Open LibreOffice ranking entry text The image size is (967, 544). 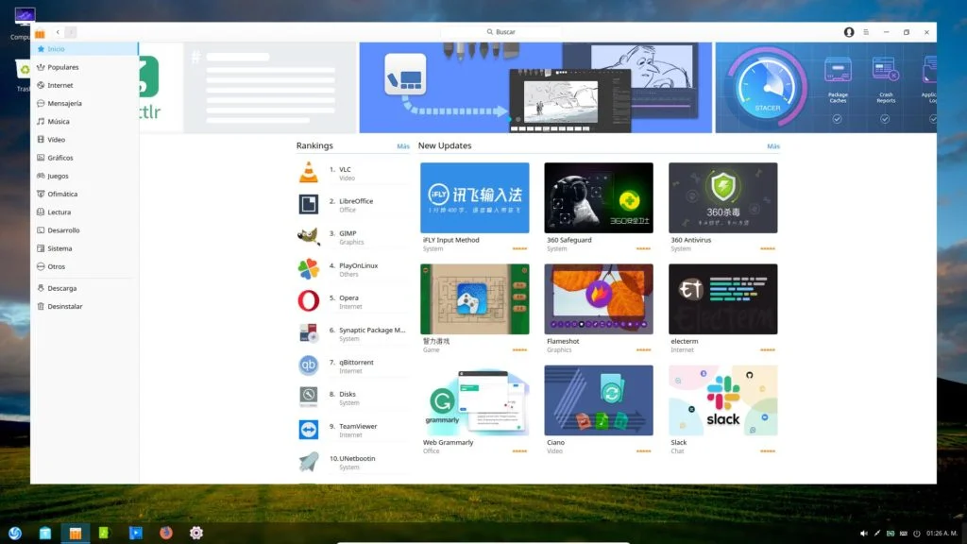[356, 201]
